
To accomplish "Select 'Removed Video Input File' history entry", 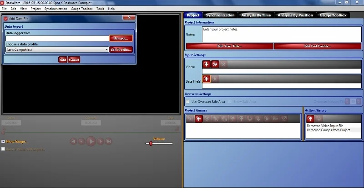I will [325, 126].
